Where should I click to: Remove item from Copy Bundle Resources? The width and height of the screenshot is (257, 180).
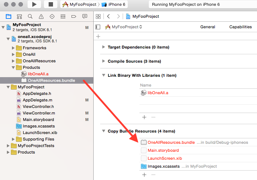coord(153,175)
